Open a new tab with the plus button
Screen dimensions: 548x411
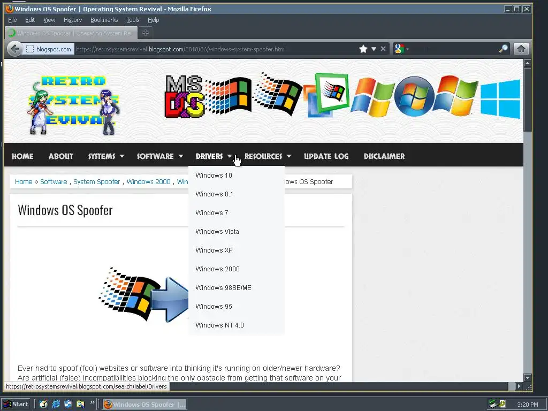click(x=146, y=33)
